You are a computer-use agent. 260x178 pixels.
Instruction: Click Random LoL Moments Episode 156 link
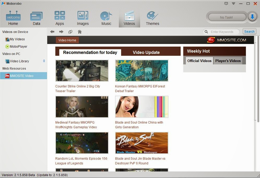81,161
